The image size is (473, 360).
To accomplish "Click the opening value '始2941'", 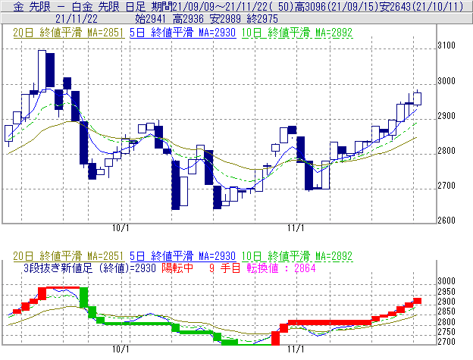I will point(150,19).
